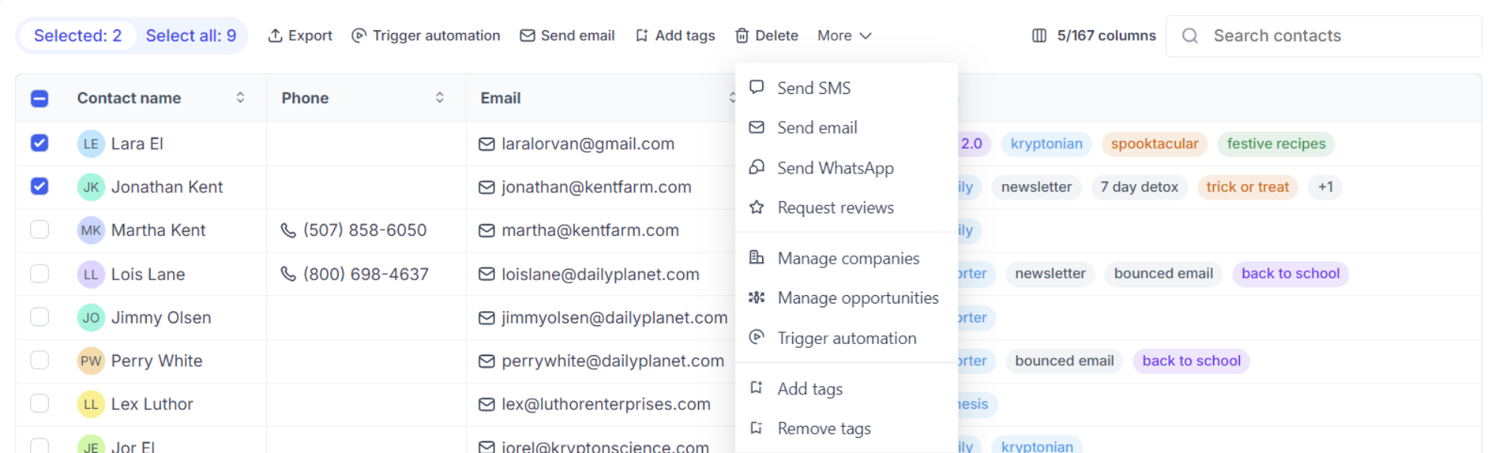
Task: Choose Send email from the More menu
Action: (846, 128)
